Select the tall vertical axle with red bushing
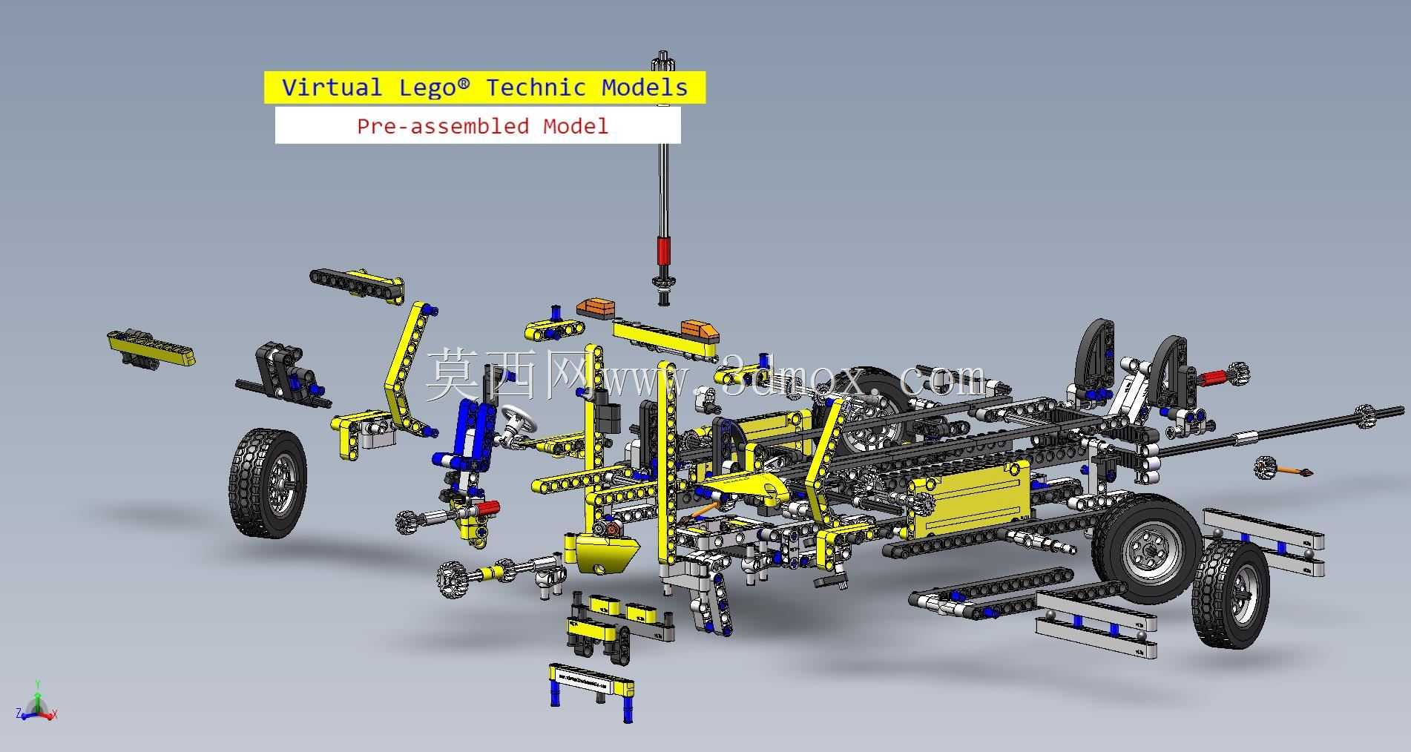This screenshot has height=752, width=1411. (x=664, y=178)
